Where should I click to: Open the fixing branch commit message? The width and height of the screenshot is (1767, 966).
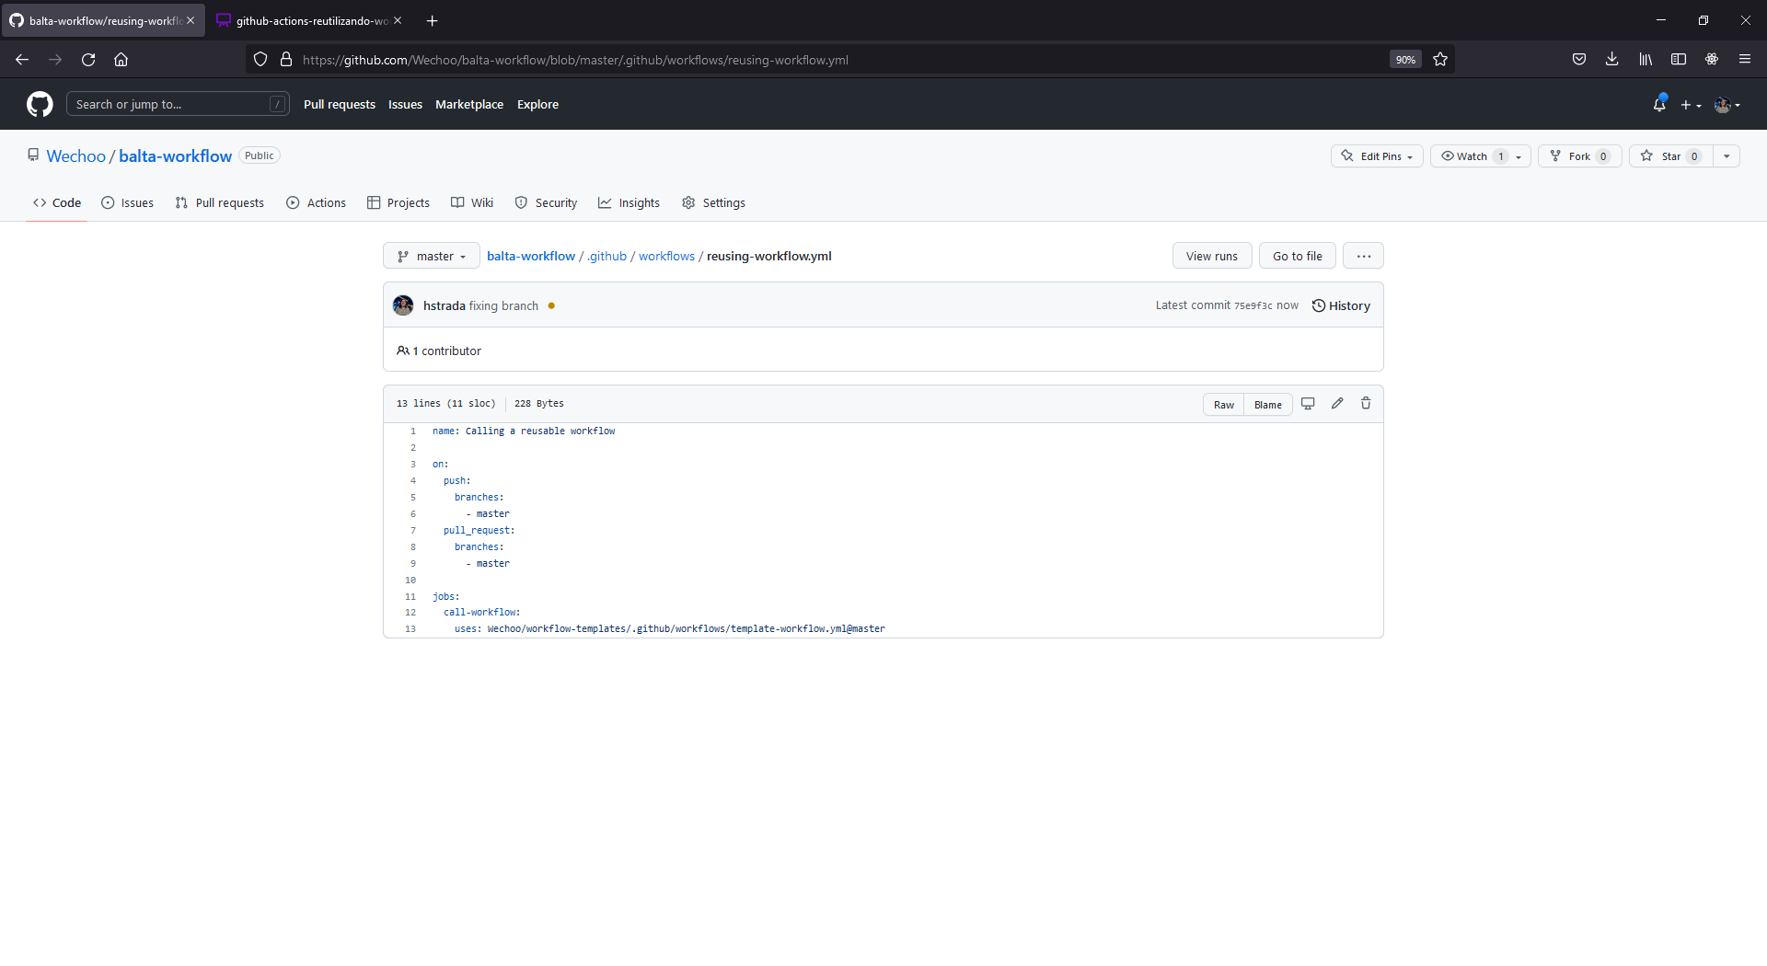503,305
